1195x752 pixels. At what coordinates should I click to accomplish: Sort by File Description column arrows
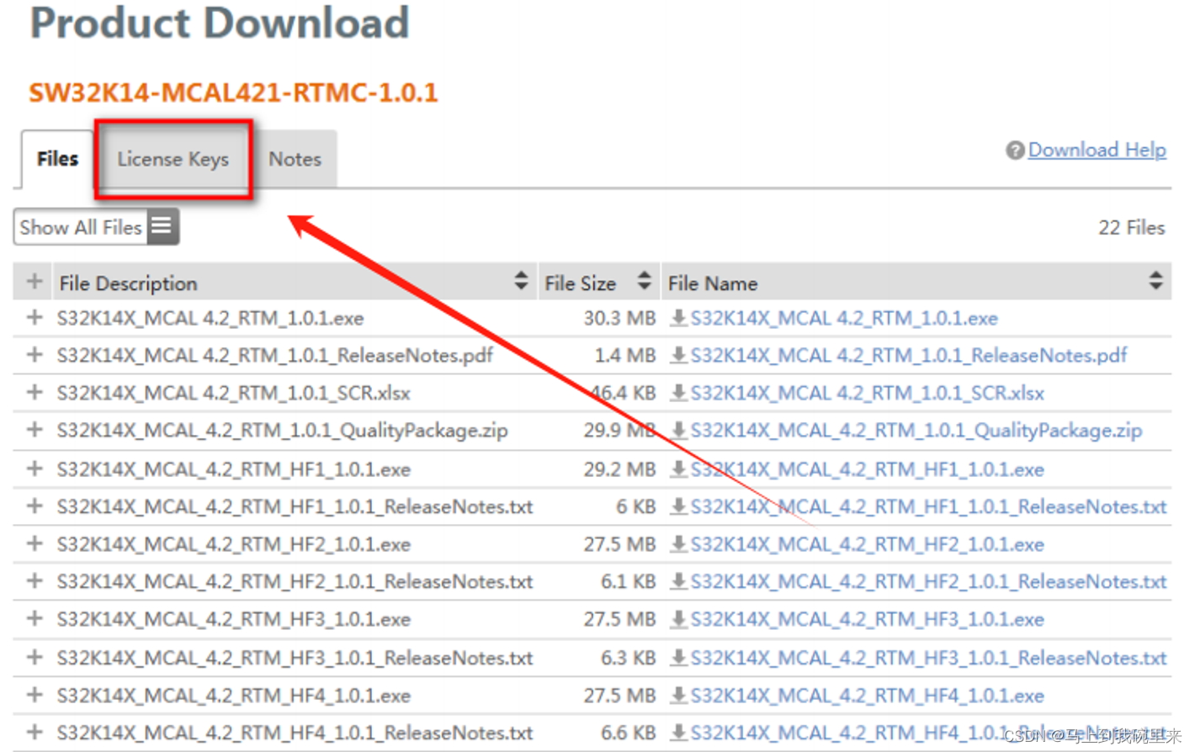tap(521, 281)
